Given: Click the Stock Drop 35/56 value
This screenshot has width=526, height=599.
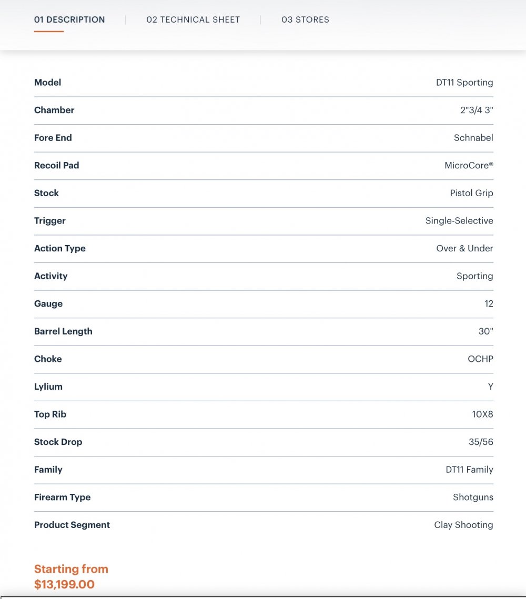Looking at the screenshot, I should coord(481,442).
